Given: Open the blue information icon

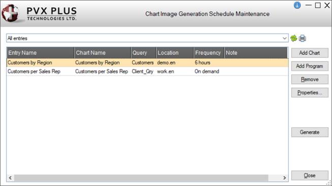Looking at the screenshot, I should 297,5.
